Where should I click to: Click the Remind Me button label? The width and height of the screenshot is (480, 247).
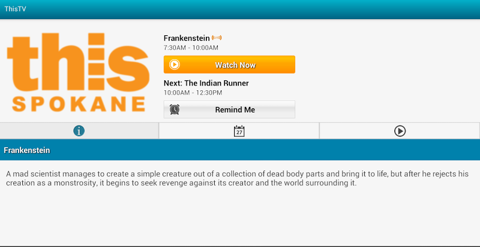(x=235, y=109)
